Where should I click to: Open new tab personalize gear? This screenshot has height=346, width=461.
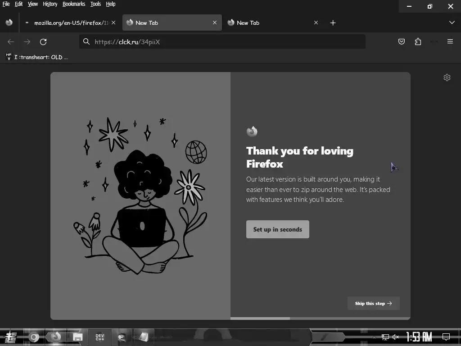[447, 77]
